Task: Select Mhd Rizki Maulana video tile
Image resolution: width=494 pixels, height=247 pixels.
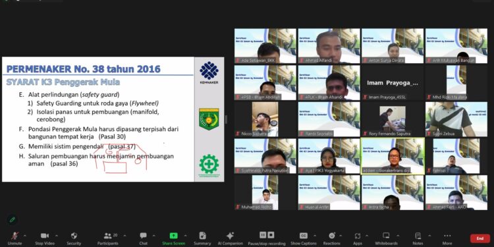Action: click(x=456, y=82)
